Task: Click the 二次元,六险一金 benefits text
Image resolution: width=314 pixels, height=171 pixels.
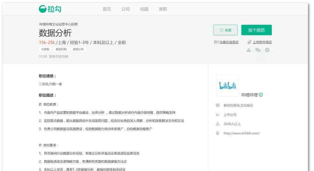Action: [51, 84]
